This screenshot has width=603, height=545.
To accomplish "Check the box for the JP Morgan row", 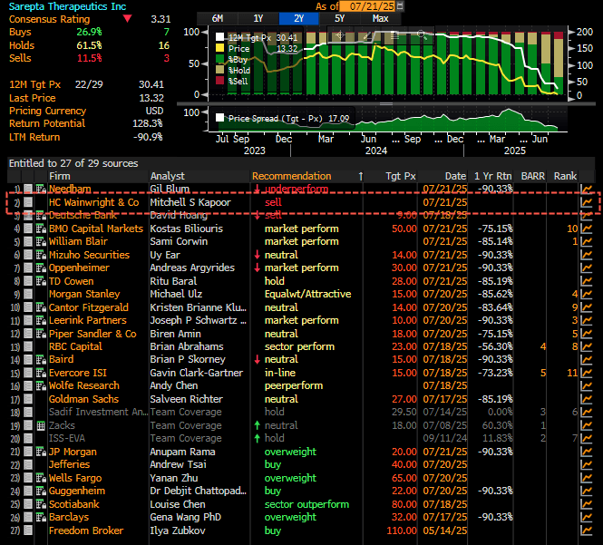I will [x=28, y=452].
